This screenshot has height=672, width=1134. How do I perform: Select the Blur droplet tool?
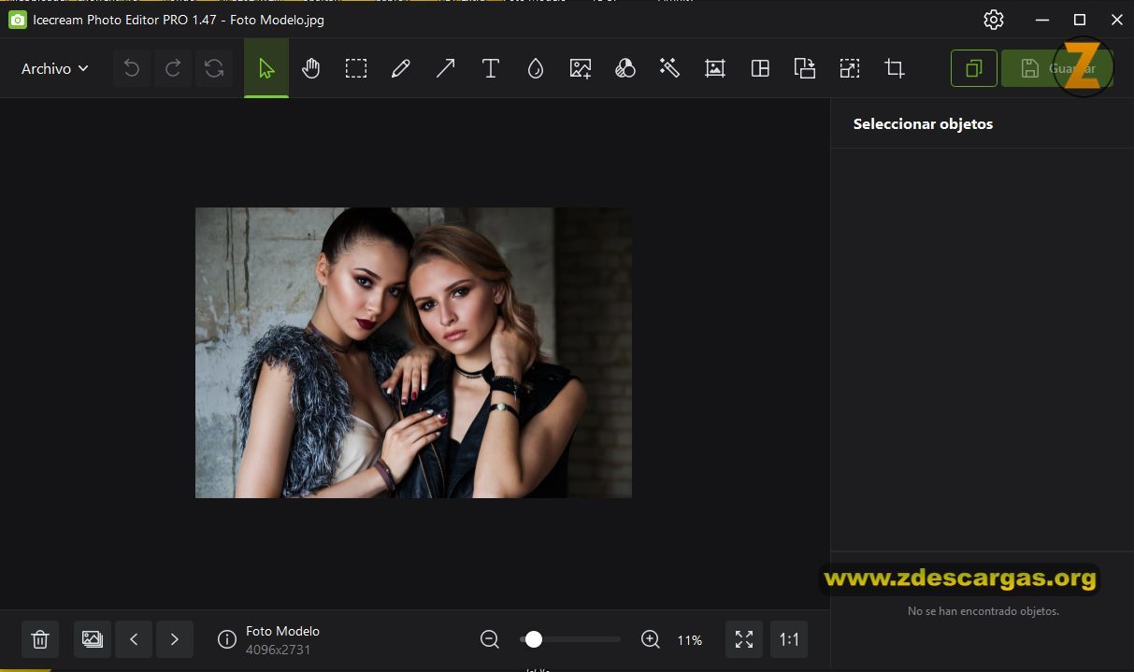[536, 68]
